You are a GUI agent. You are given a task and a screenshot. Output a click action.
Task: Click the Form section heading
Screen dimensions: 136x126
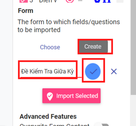25,11
